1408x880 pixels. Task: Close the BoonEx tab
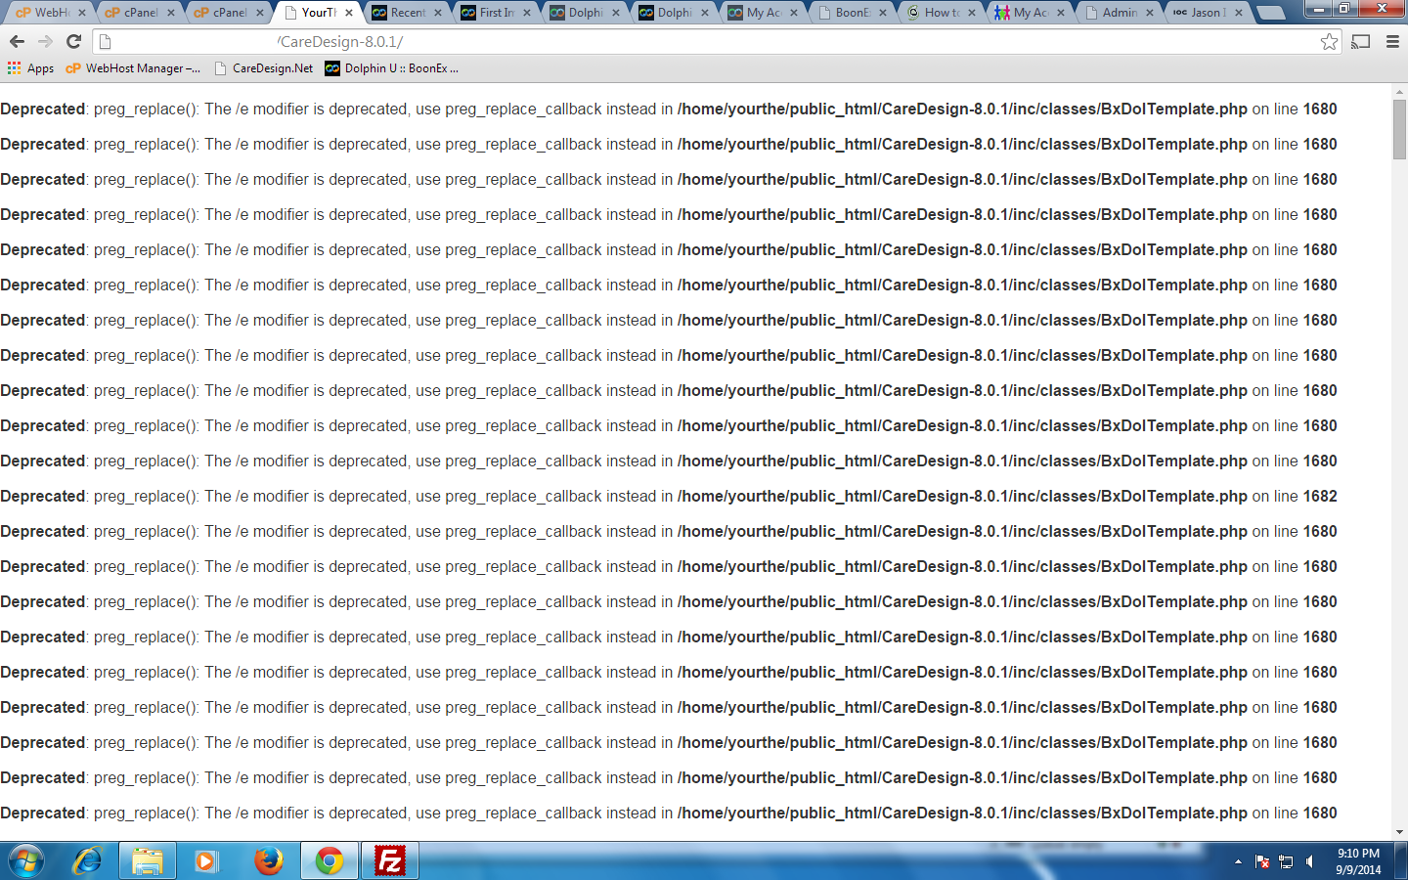click(x=883, y=13)
